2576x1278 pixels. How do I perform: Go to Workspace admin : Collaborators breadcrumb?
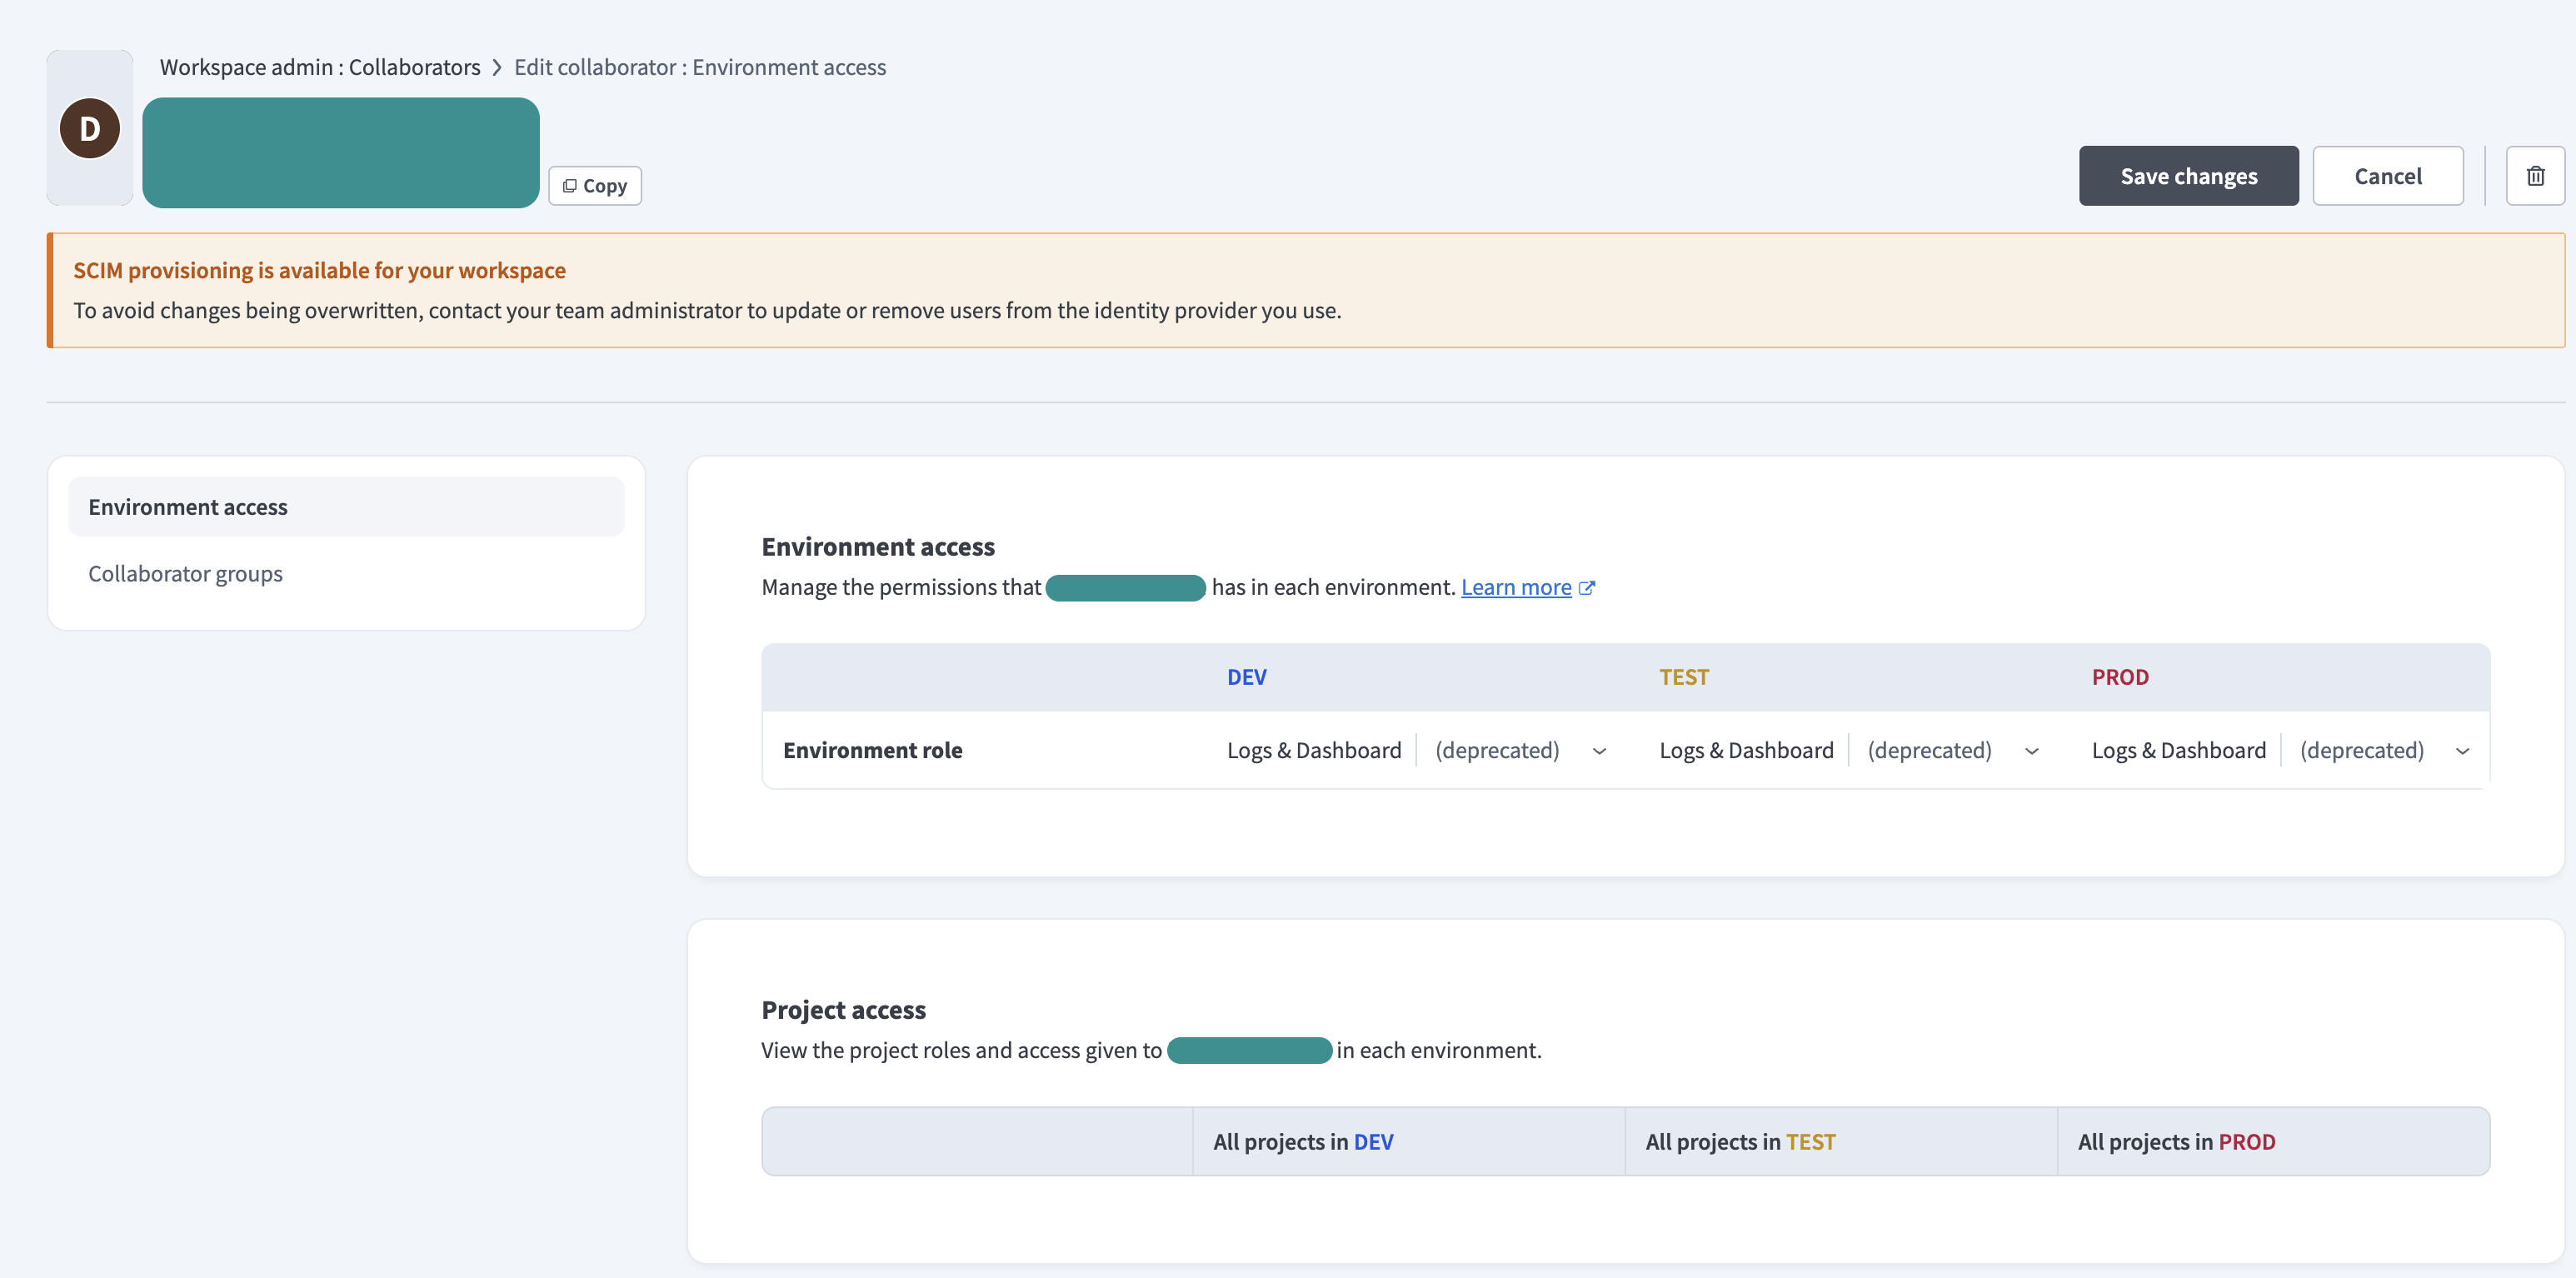pyautogui.click(x=320, y=67)
